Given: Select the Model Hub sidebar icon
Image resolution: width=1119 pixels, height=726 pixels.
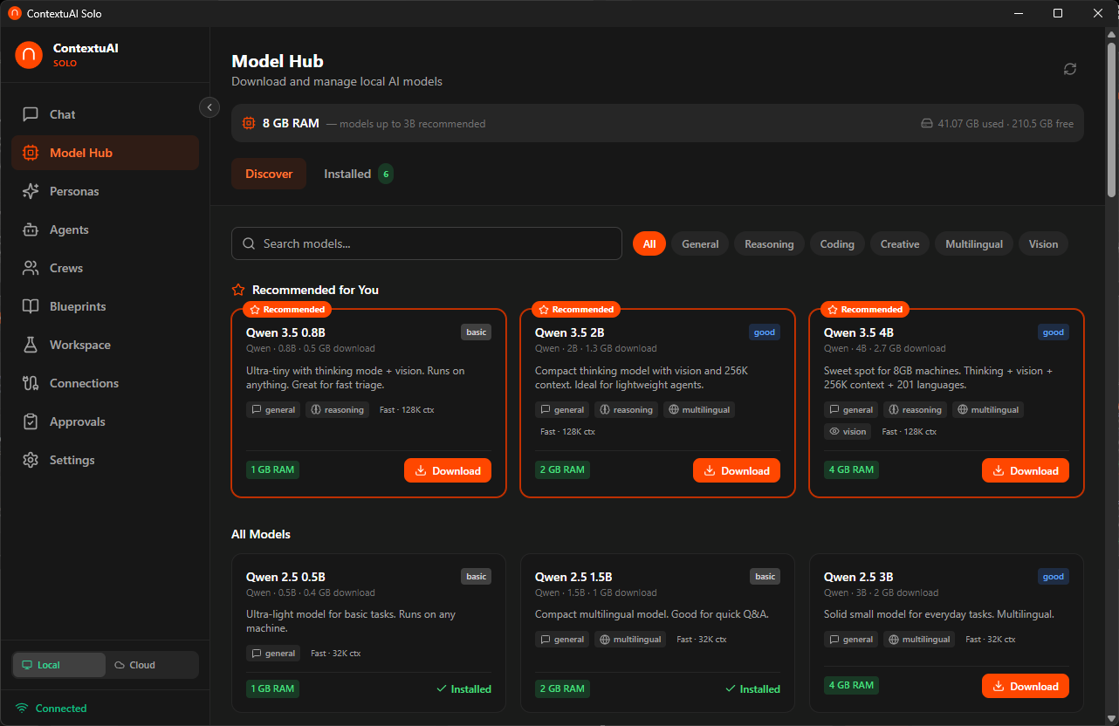Looking at the screenshot, I should tap(79, 153).
